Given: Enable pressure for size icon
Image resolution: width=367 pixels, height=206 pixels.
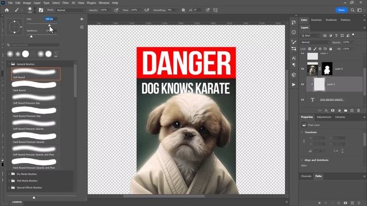Looking at the screenshot, I should 208,10.
